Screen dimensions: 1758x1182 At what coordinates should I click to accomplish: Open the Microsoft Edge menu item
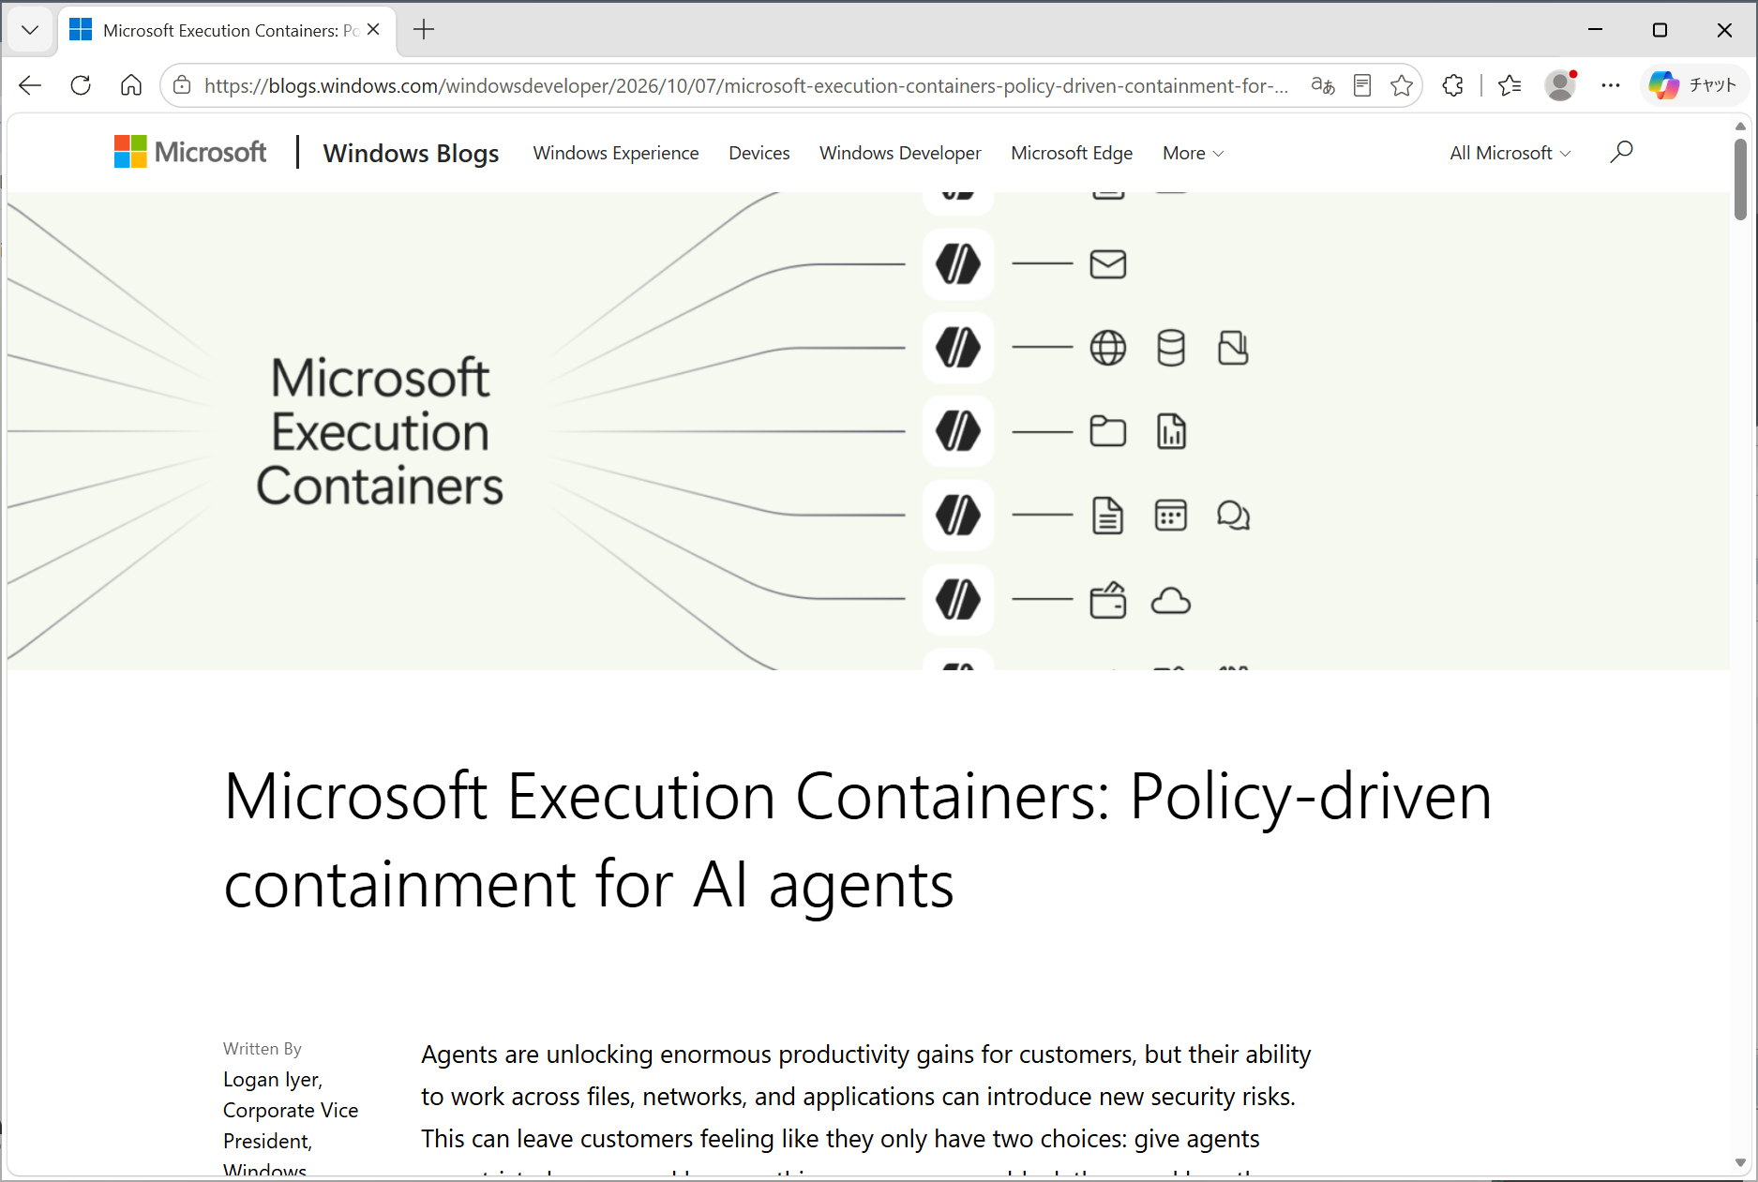pyautogui.click(x=1072, y=153)
